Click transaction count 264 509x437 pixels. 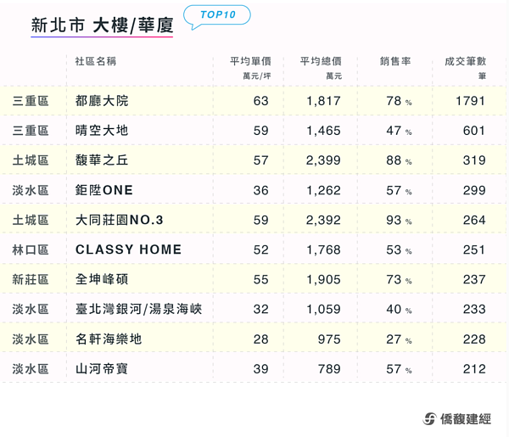[474, 220]
